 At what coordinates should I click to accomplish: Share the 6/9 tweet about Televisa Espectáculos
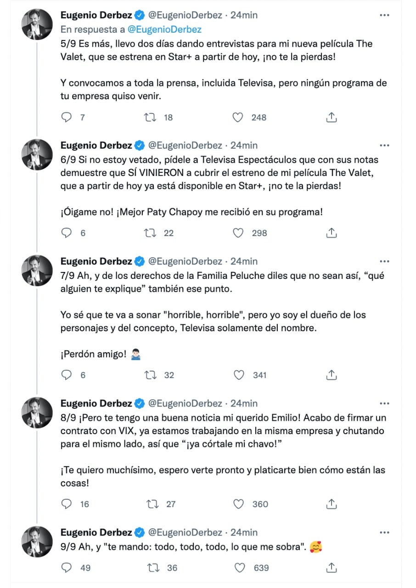[331, 233]
